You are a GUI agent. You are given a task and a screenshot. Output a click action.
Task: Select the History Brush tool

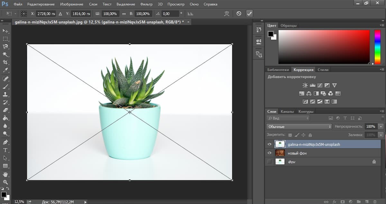tap(5, 103)
